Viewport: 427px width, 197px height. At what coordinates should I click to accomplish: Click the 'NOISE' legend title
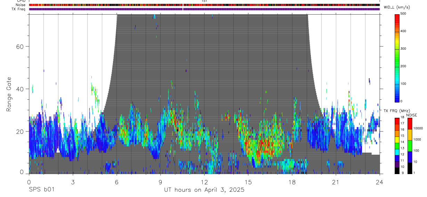tap(411, 115)
